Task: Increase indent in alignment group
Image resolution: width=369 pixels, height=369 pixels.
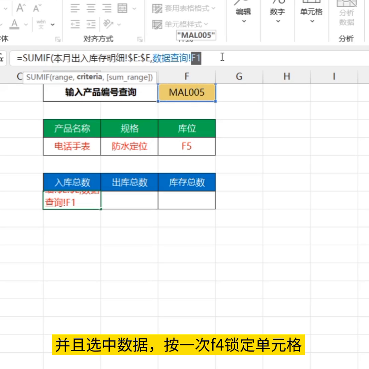Action: tap(91, 24)
